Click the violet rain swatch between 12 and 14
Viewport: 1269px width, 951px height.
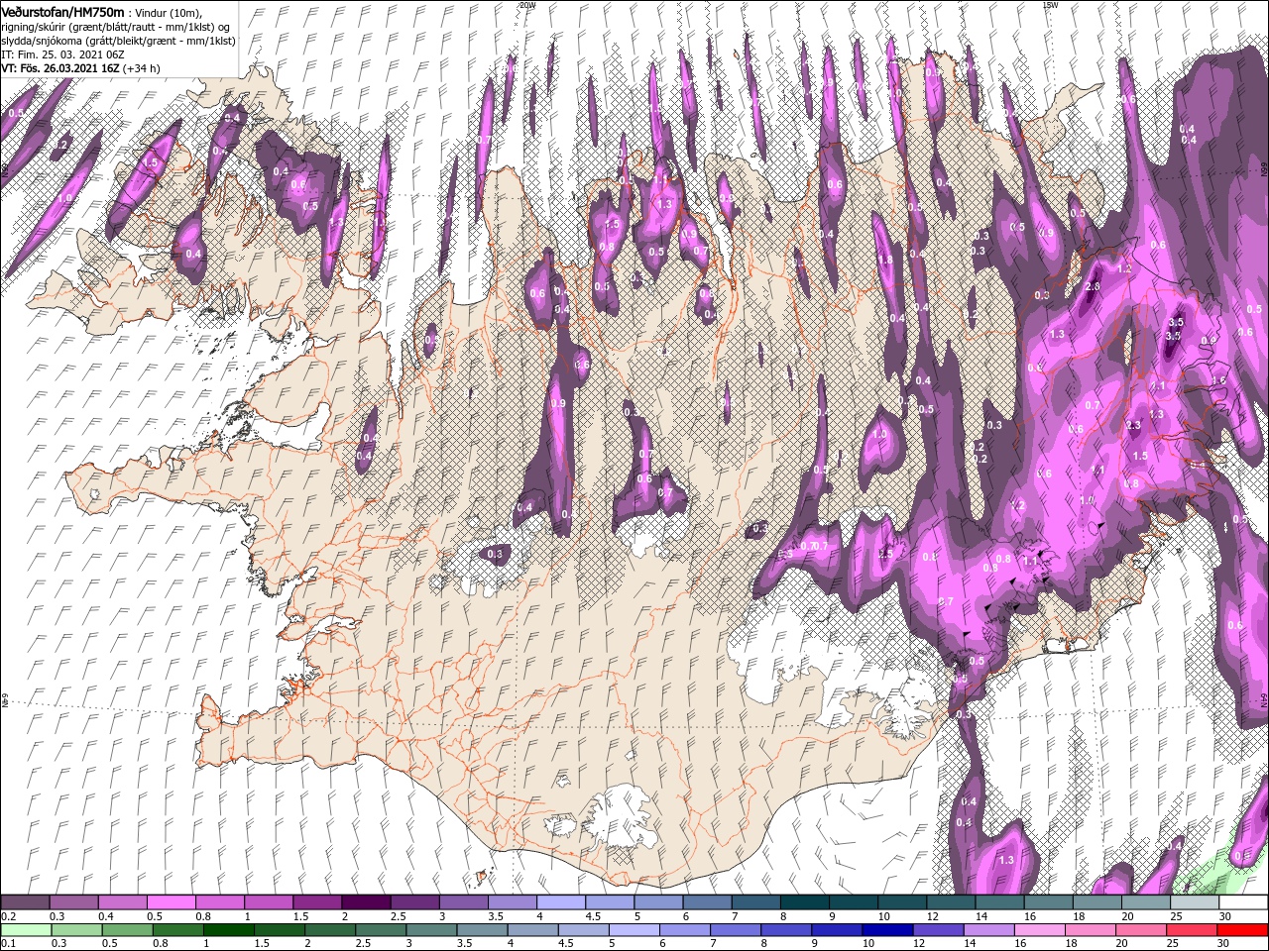tap(939, 930)
